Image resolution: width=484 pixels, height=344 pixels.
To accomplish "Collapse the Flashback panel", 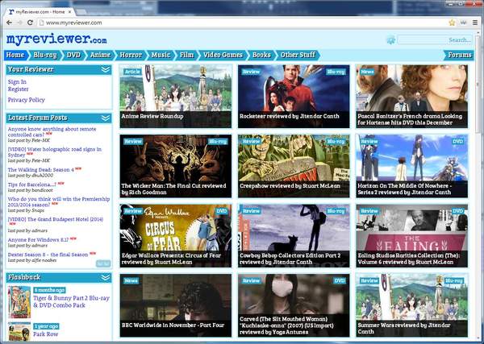I will point(106,277).
